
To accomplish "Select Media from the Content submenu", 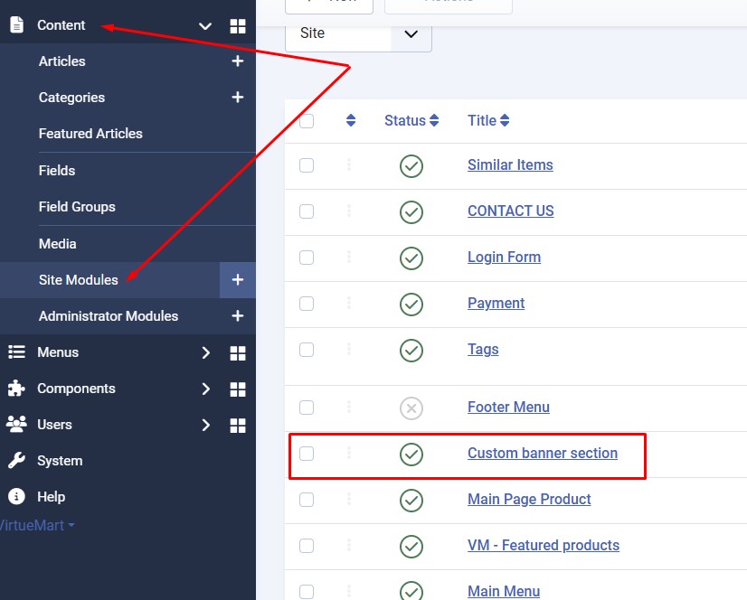I will pos(58,244).
